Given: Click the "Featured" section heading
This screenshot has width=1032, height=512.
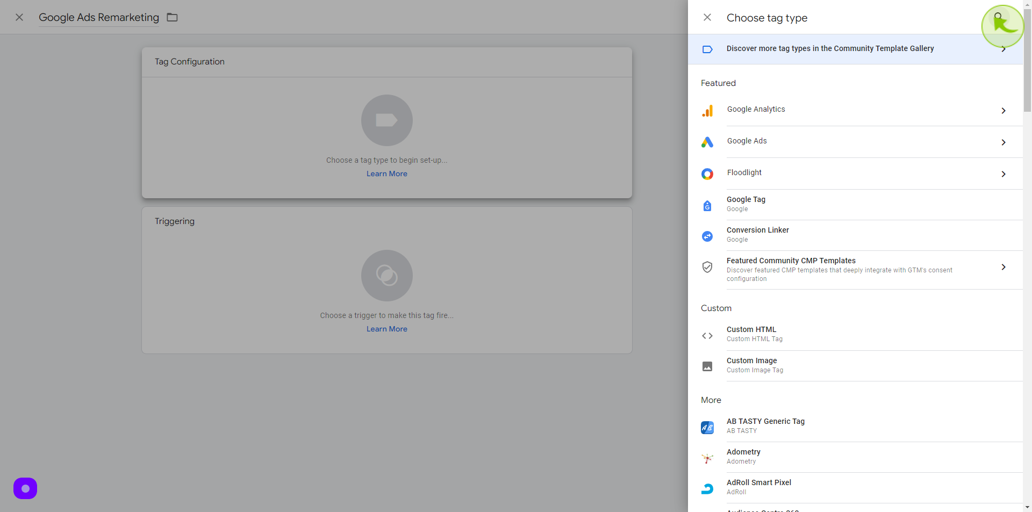Looking at the screenshot, I should (718, 83).
